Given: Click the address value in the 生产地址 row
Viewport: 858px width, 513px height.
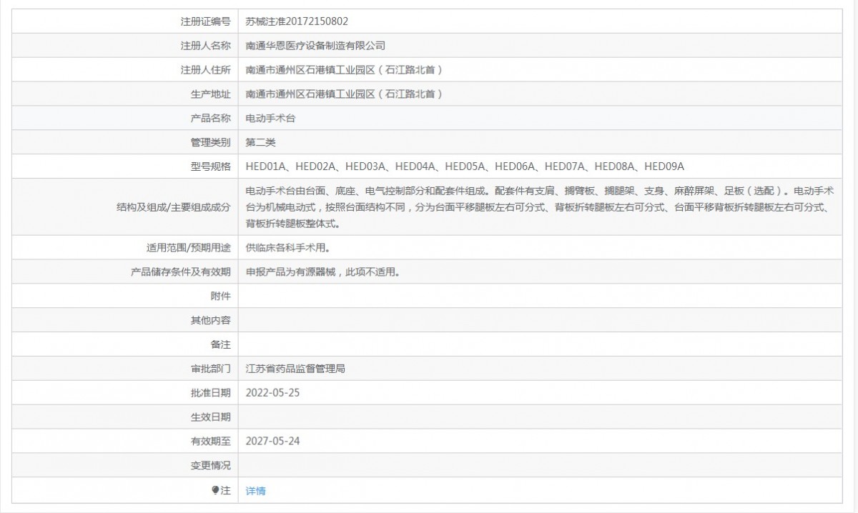Looking at the screenshot, I should click(x=344, y=94).
